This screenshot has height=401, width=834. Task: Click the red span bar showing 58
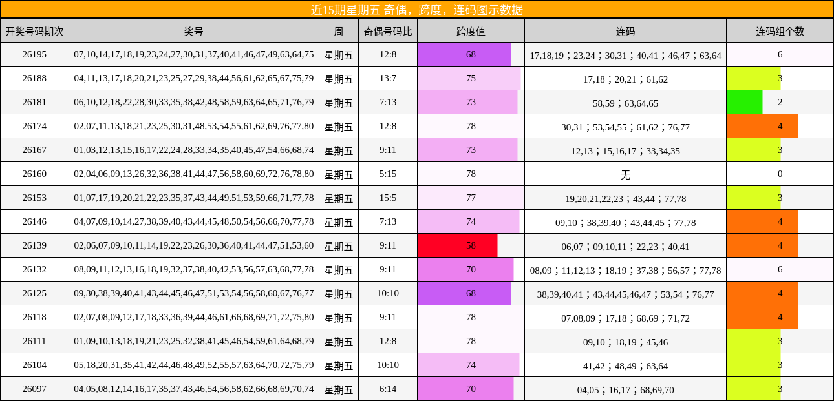click(458, 245)
